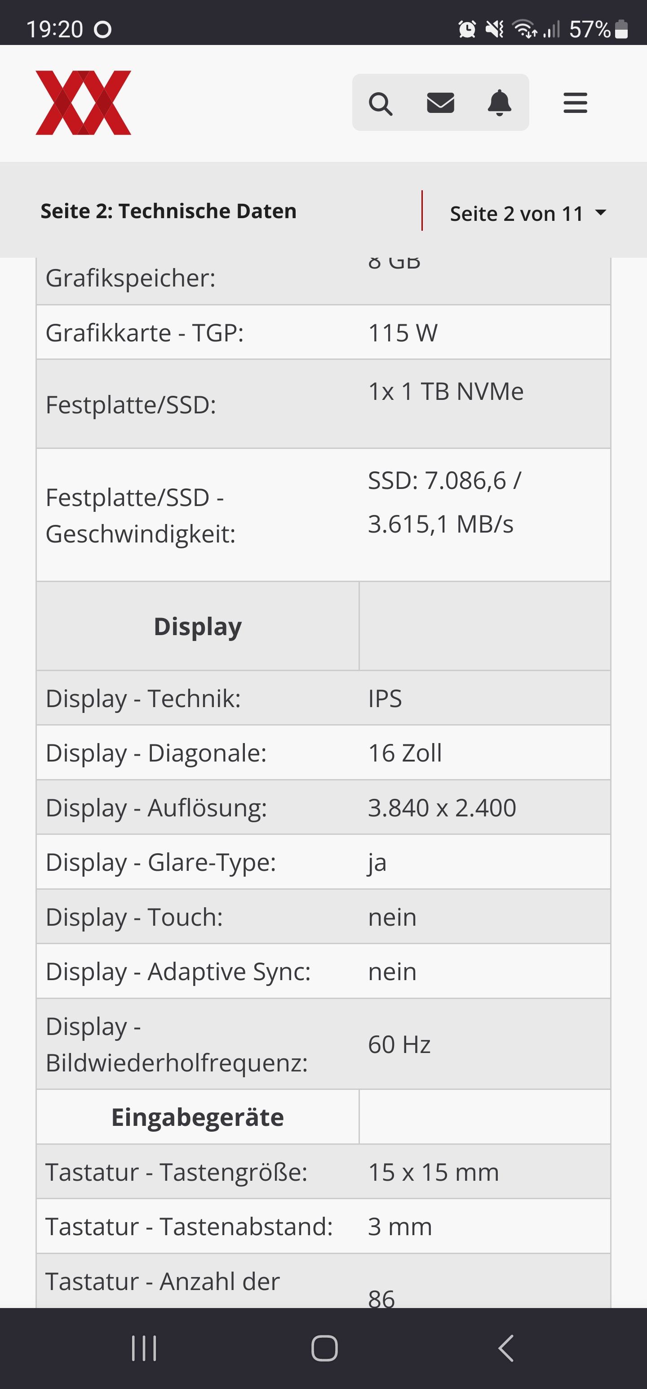
Task: Tap the 'Display - Auflösung' row label
Action: tap(156, 807)
